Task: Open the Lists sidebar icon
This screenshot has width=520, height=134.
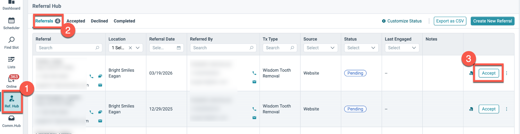Action: point(11,59)
